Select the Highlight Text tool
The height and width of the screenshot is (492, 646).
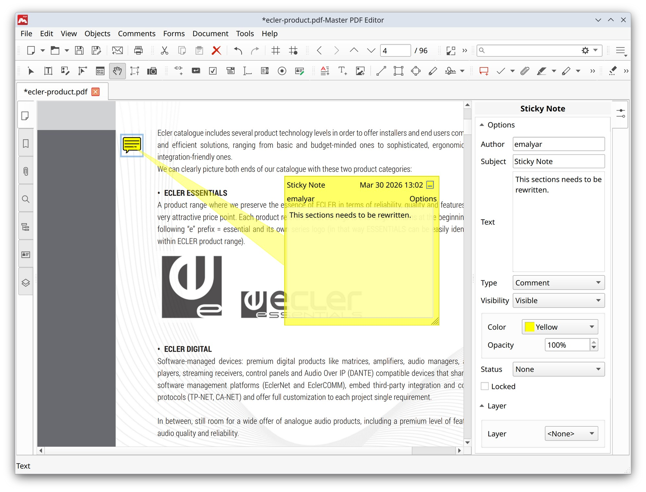[541, 71]
